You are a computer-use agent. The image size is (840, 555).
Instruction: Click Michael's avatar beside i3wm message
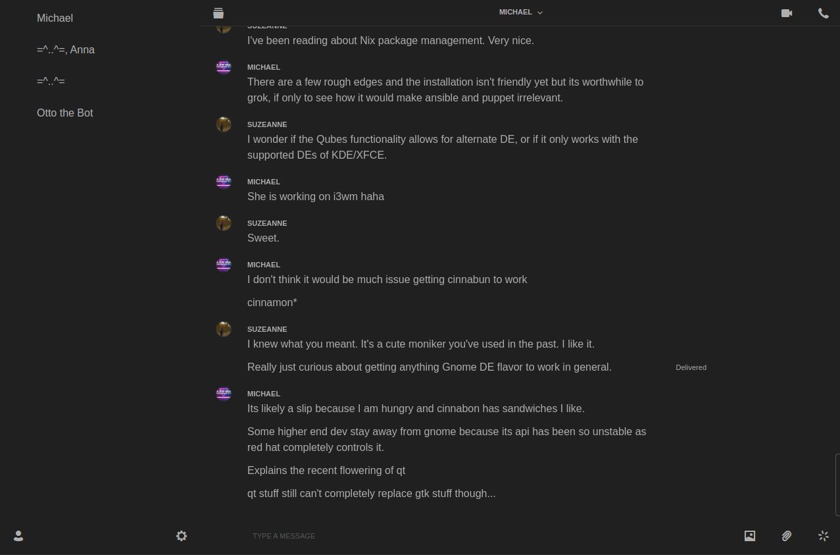coord(224,182)
